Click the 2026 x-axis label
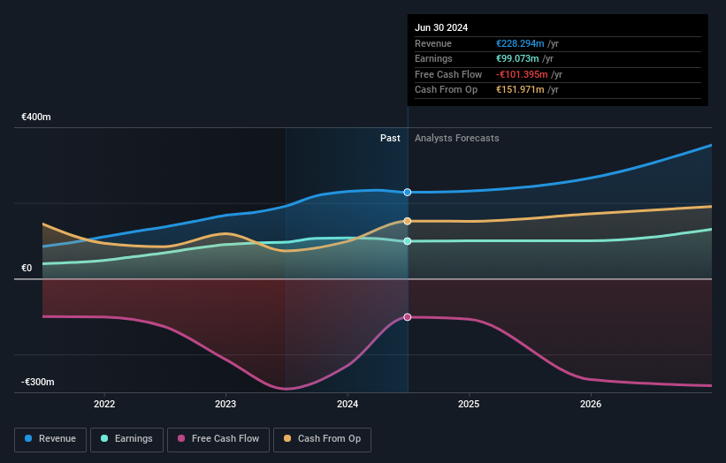Viewport: 726px width, 463px height. (x=591, y=404)
